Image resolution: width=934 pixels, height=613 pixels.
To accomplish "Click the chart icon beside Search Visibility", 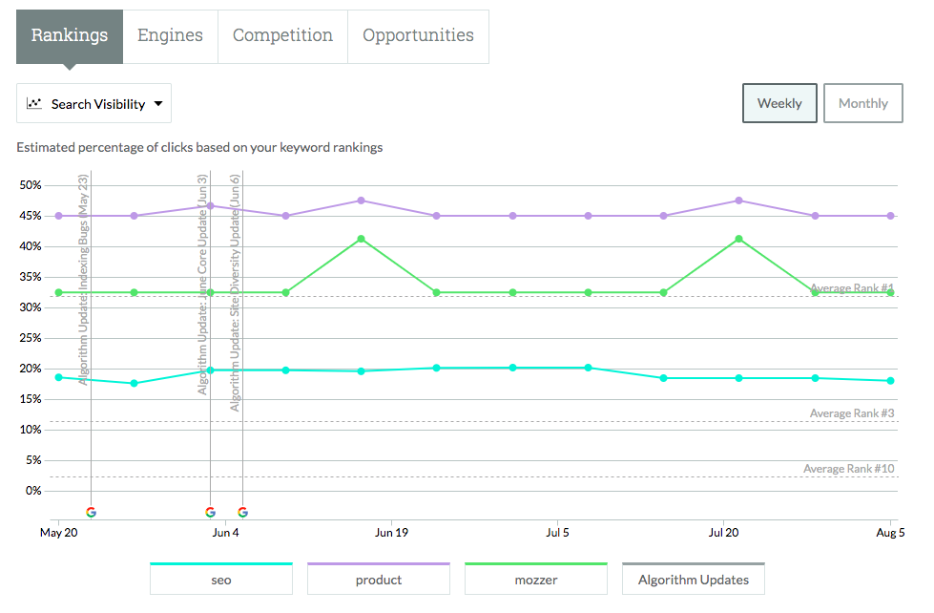I will coord(33,103).
